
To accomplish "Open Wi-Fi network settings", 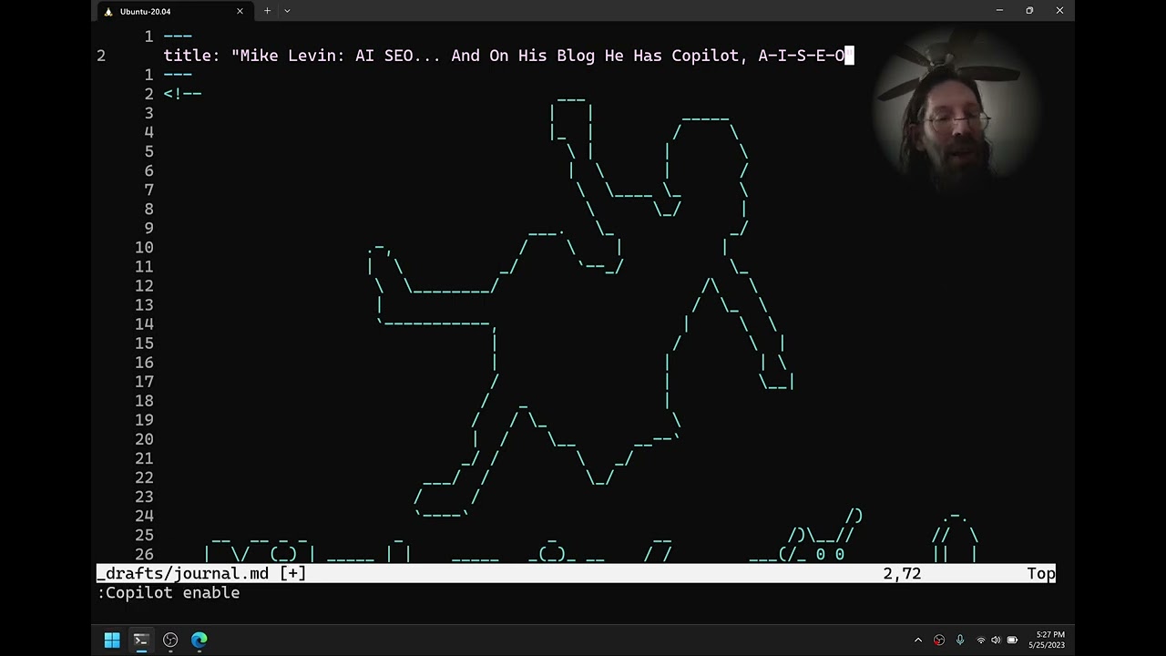I will point(981,641).
